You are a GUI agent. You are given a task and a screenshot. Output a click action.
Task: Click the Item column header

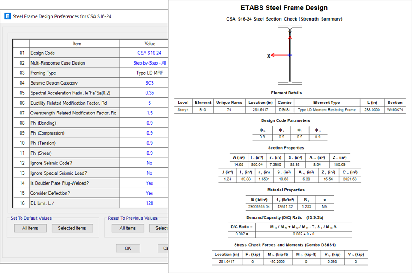(75, 44)
